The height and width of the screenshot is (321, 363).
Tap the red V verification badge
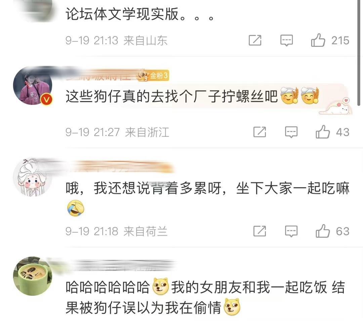click(47, 99)
